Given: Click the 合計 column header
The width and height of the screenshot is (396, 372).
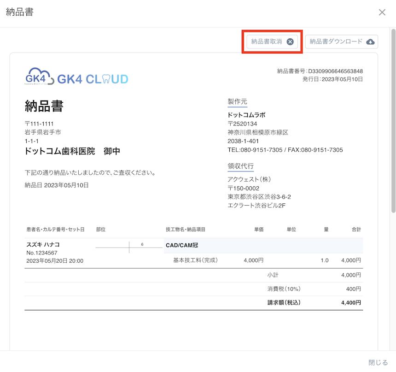Looking at the screenshot, I should click(356, 230).
